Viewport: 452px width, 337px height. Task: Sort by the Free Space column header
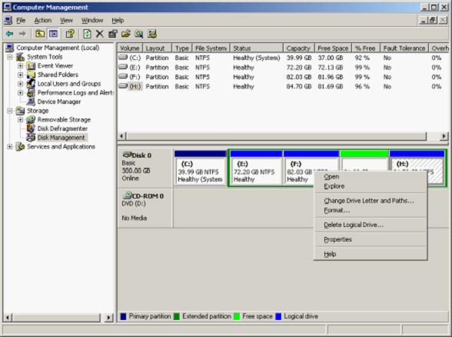pyautogui.click(x=333, y=48)
